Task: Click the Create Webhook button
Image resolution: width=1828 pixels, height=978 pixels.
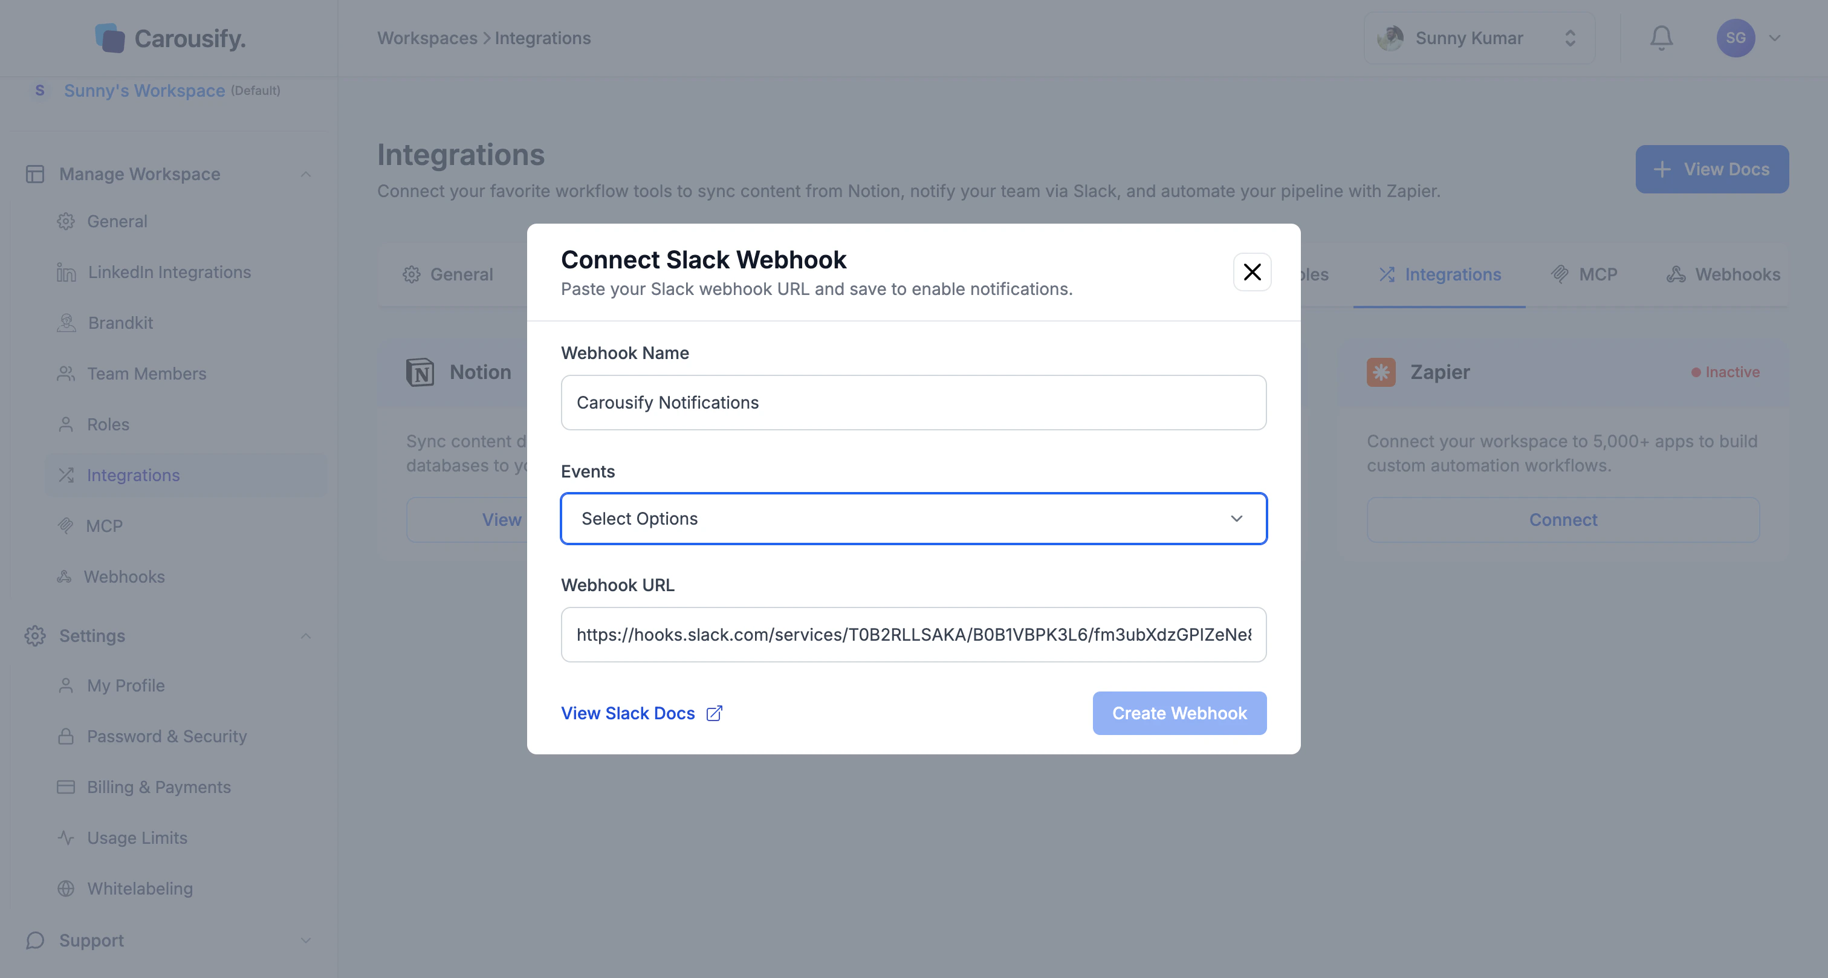Action: (1179, 713)
